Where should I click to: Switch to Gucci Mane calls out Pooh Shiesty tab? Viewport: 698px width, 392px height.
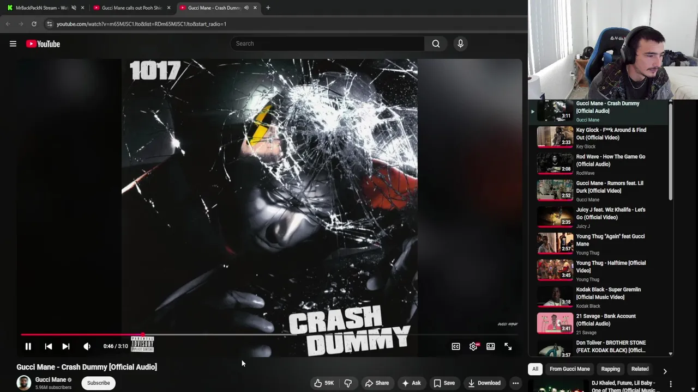tap(131, 8)
